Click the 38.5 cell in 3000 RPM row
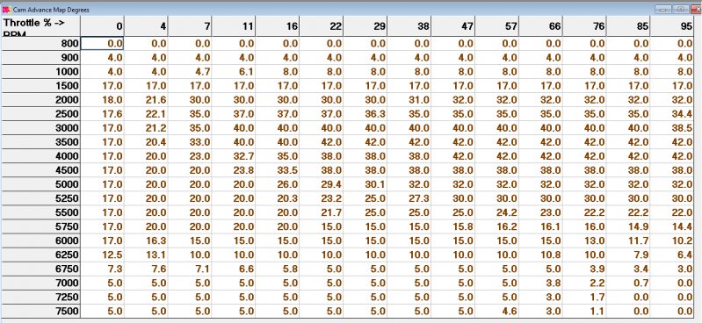The height and width of the screenshot is (323, 702). tap(672, 128)
